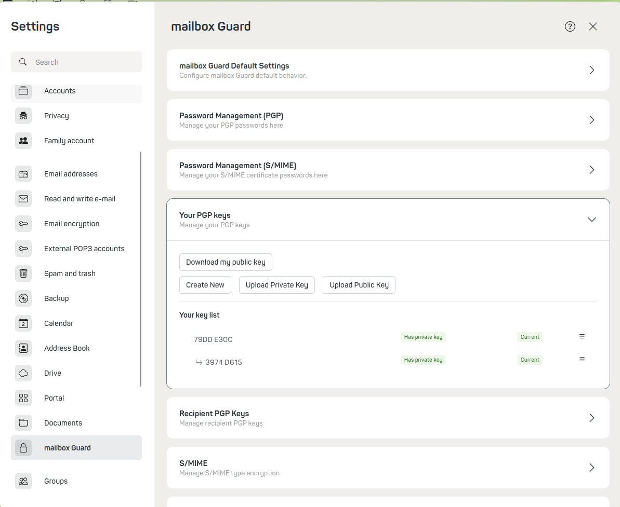This screenshot has width=620, height=507.
Task: Select Read and write e-mail settings
Action: pyautogui.click(x=80, y=199)
